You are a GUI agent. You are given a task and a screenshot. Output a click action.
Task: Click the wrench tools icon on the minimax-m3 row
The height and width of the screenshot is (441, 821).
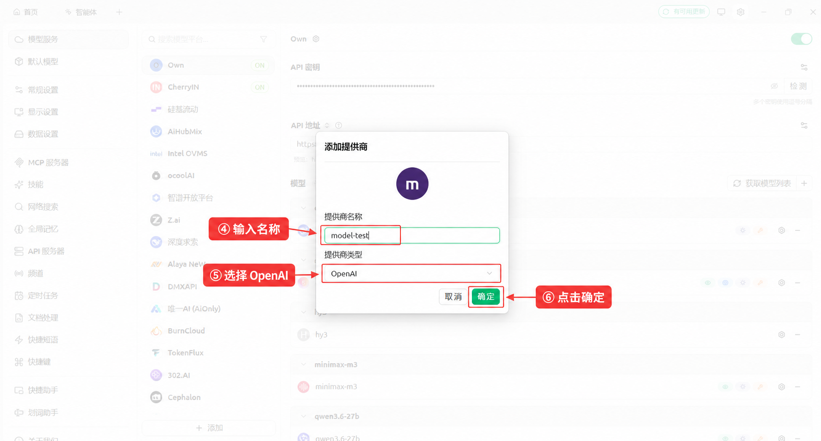coord(760,387)
